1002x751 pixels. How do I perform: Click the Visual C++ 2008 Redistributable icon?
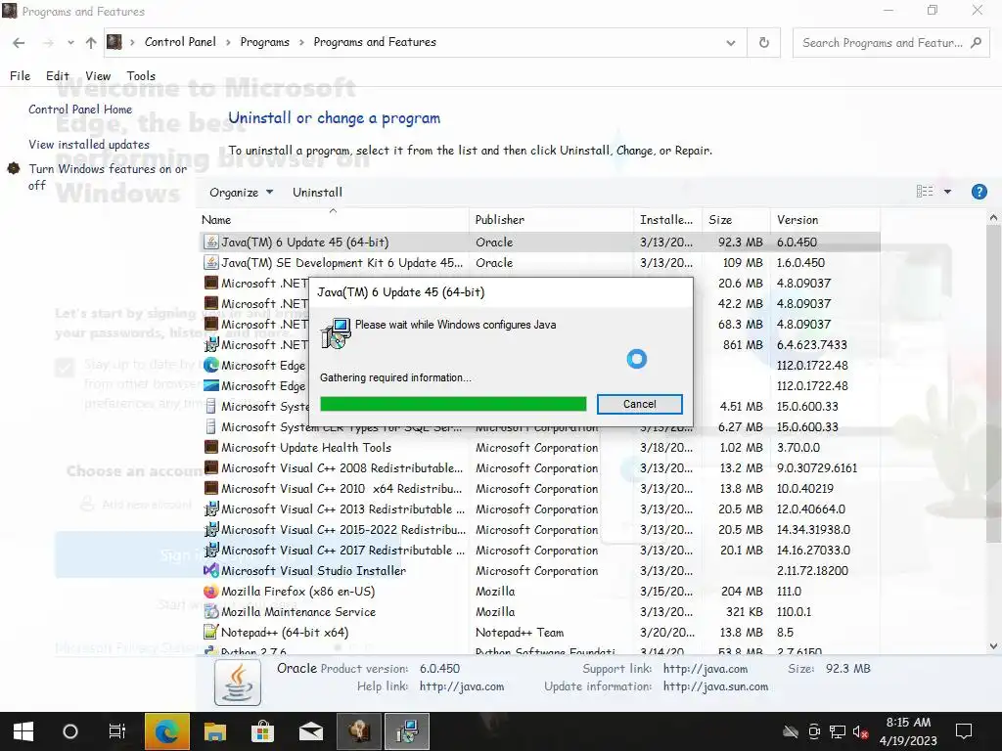point(211,467)
